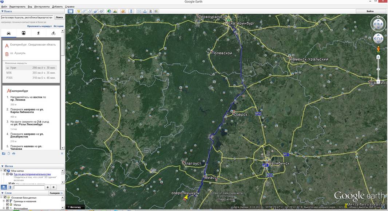Collapse the Мои метки tree node
The height and width of the screenshot is (211, 388).
click(1, 170)
